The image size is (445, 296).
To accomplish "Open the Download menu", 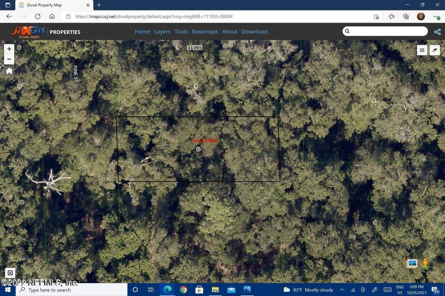I will (x=254, y=32).
